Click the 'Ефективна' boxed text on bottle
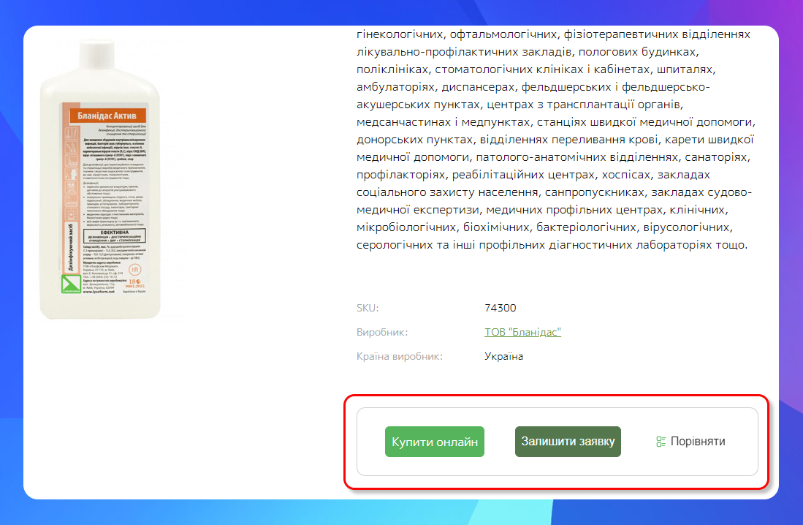Image resolution: width=803 pixels, height=525 pixels. [114, 236]
